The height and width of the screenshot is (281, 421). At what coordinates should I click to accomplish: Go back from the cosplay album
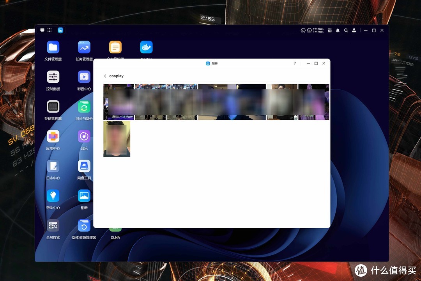105,76
